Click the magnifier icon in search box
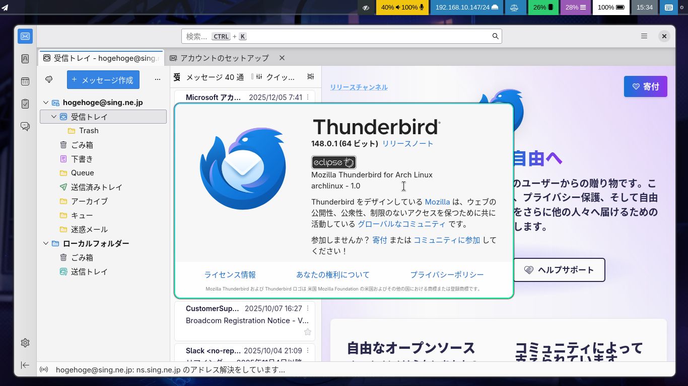 [496, 36]
